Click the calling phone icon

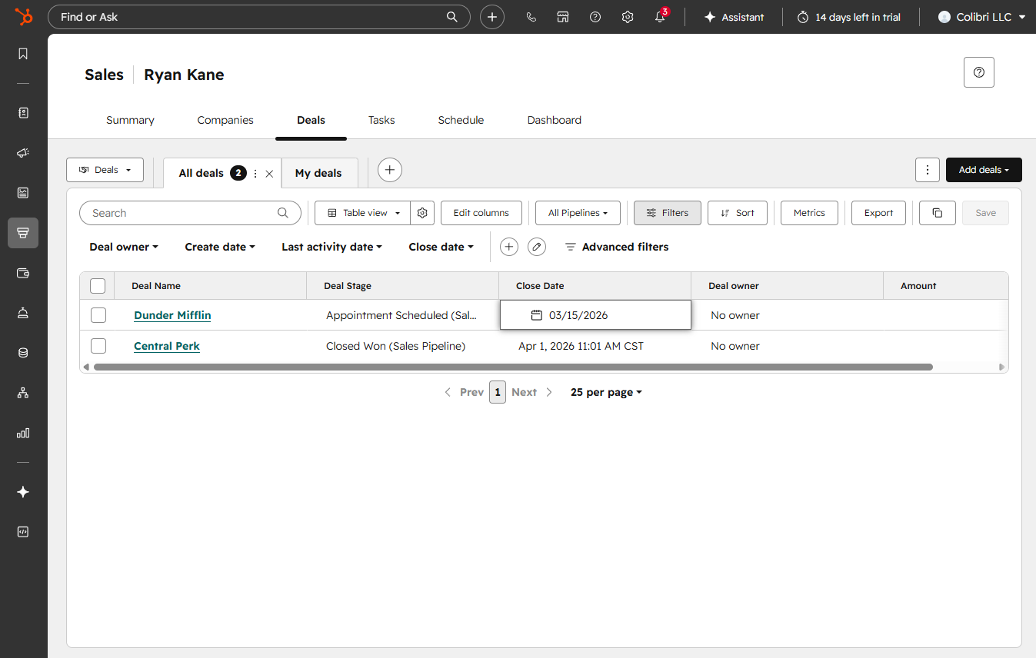[531, 16]
